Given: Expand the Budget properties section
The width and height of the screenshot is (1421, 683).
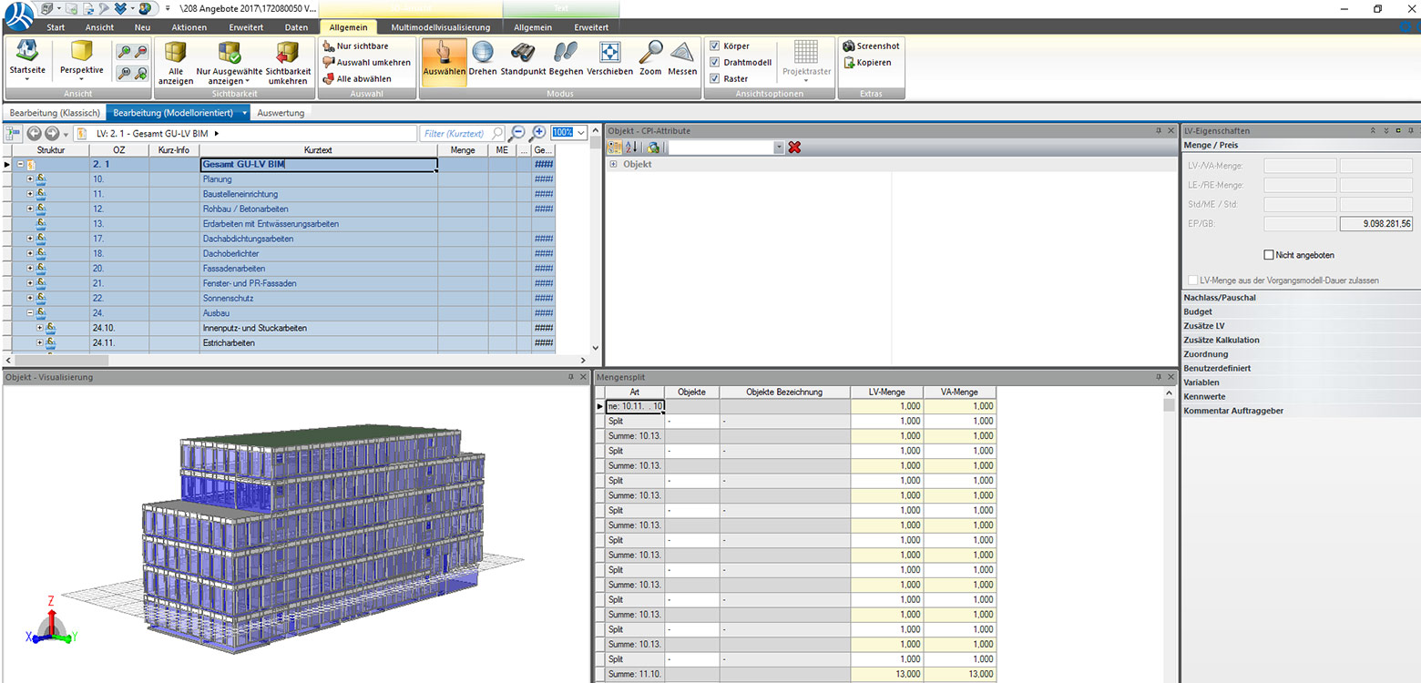Looking at the screenshot, I should [x=1198, y=311].
